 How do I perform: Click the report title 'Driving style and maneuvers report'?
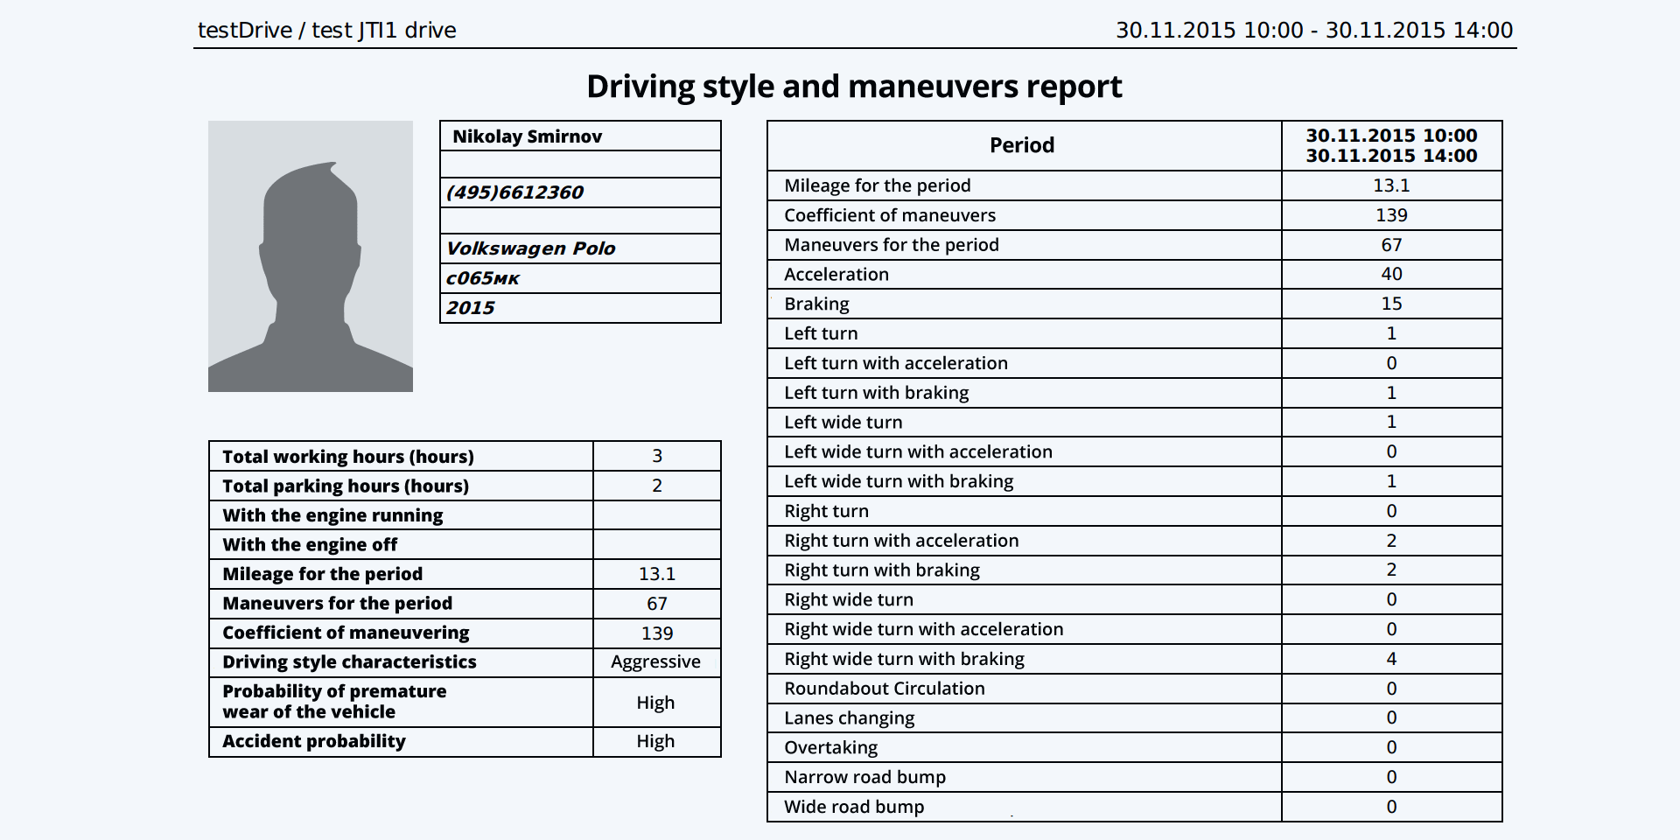854,87
